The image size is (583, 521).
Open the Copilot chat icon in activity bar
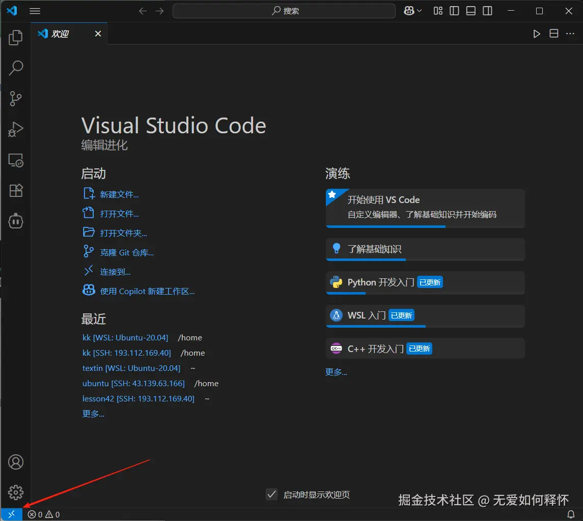16,221
